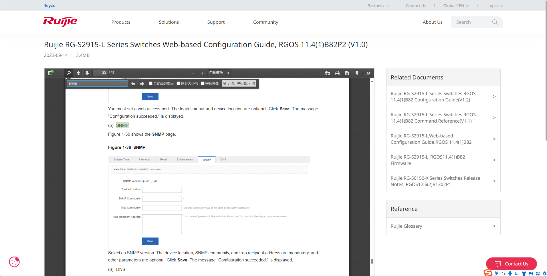547x276 pixels.
Task: Click Save button below Trap Recipient Address
Action: (x=150, y=241)
